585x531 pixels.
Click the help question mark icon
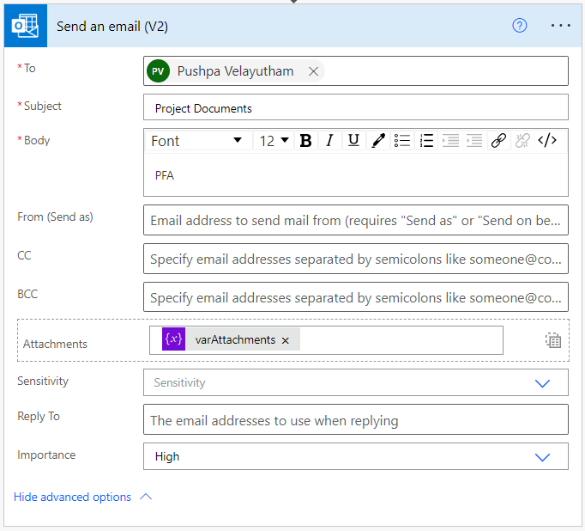pyautogui.click(x=519, y=26)
